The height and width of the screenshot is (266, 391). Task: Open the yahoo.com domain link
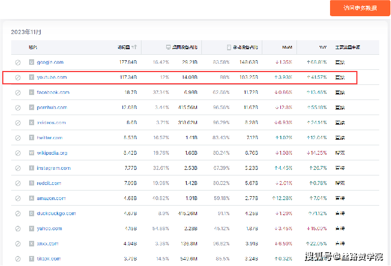coord(49,229)
